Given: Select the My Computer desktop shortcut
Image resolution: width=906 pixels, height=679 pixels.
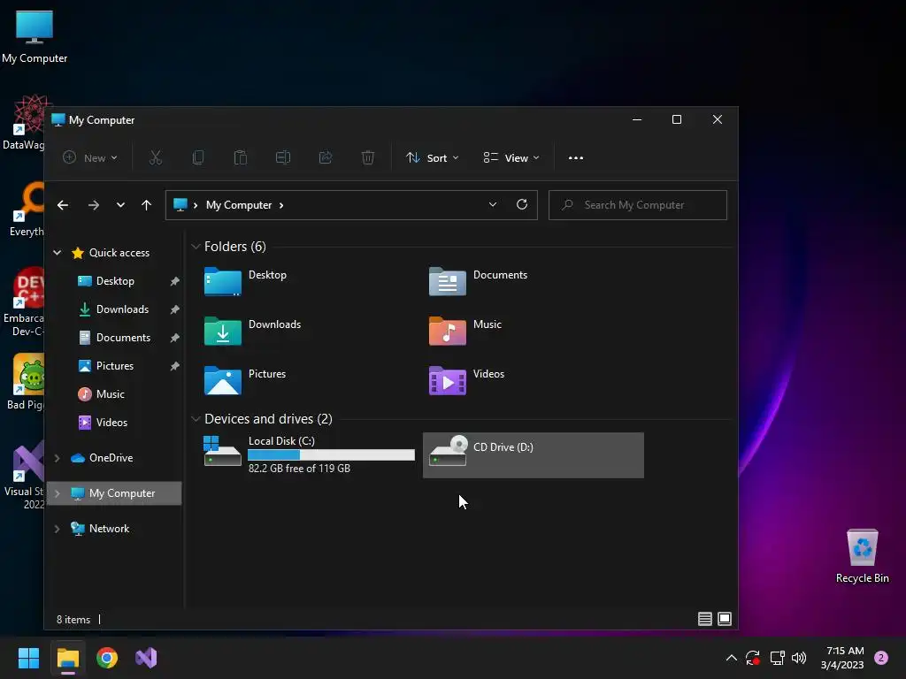Looking at the screenshot, I should click(35, 37).
